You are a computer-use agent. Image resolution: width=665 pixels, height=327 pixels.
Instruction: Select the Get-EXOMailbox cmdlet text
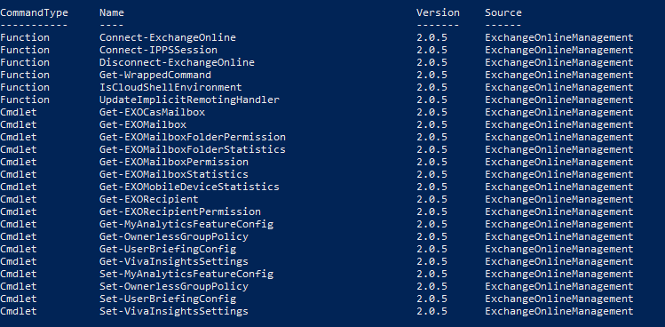click(x=143, y=125)
